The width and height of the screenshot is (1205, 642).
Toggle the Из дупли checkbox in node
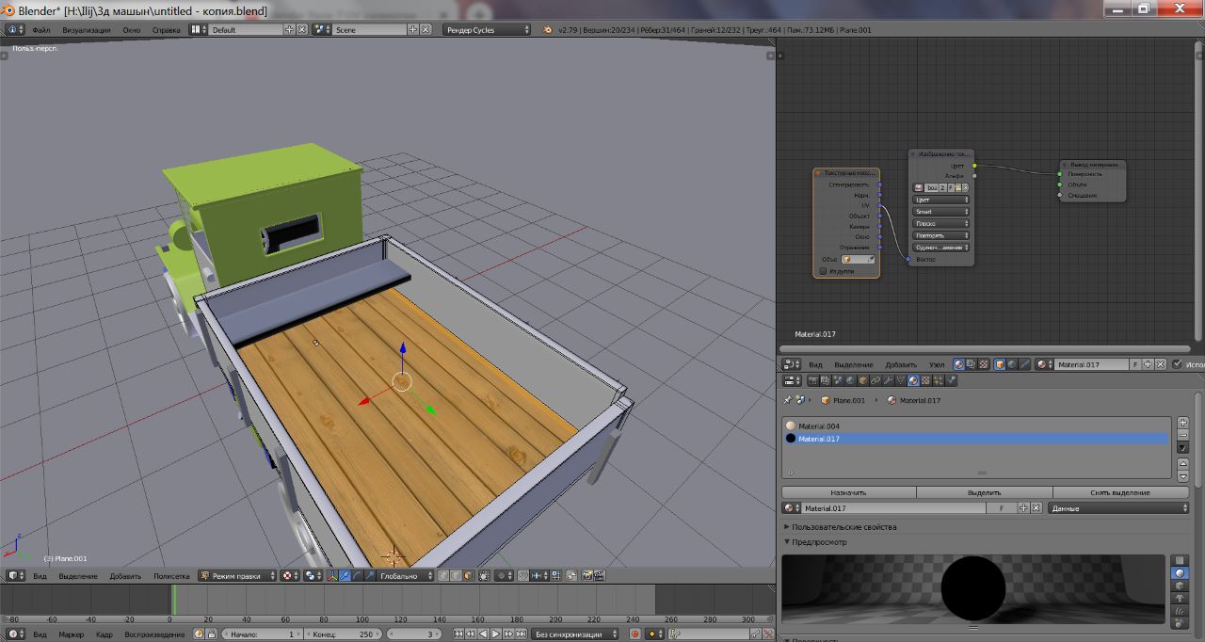[x=823, y=271]
